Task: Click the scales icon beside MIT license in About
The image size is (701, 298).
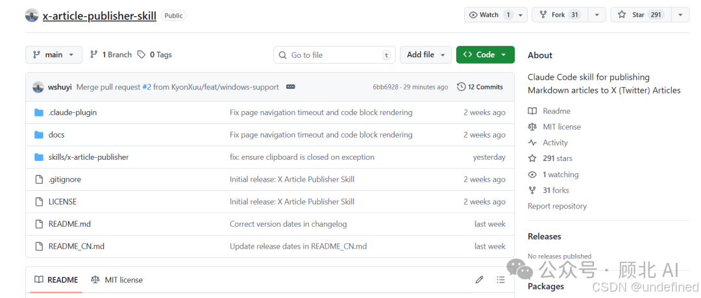Action: point(532,127)
